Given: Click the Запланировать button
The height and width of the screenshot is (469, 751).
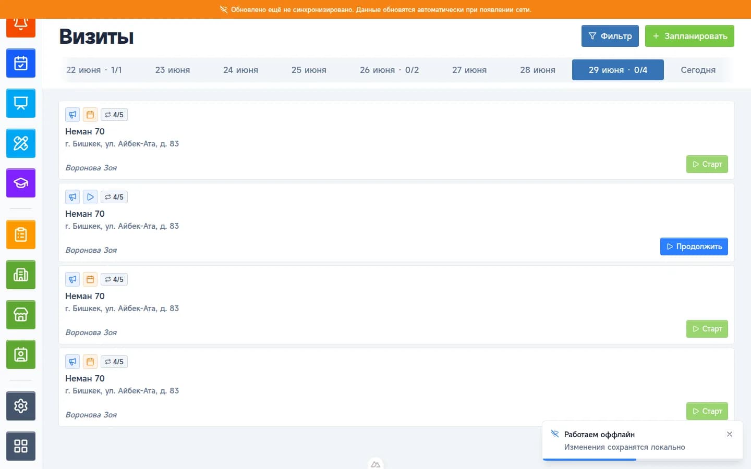Looking at the screenshot, I should coord(689,36).
